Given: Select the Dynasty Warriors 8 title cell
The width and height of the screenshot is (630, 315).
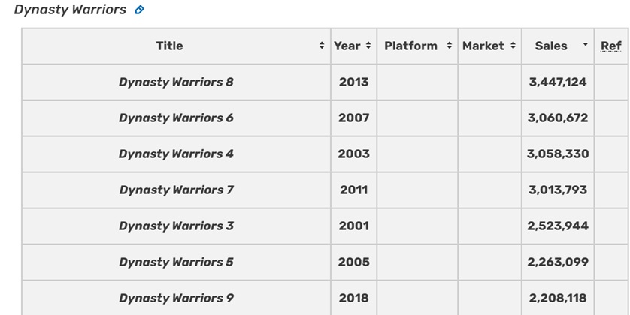Looking at the screenshot, I should coord(176,82).
